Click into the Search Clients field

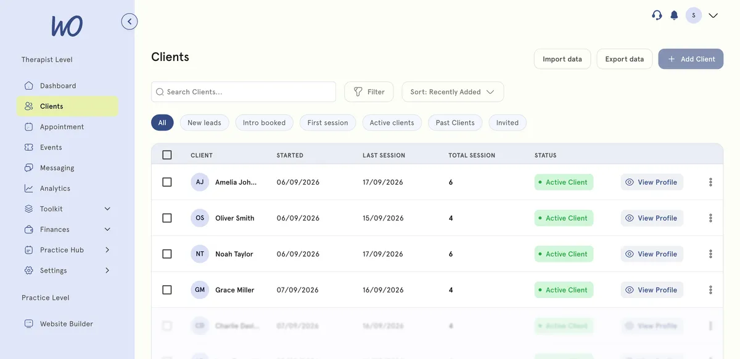(244, 92)
